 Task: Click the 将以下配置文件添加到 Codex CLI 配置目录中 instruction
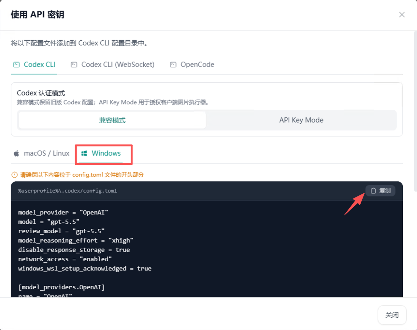(x=79, y=43)
